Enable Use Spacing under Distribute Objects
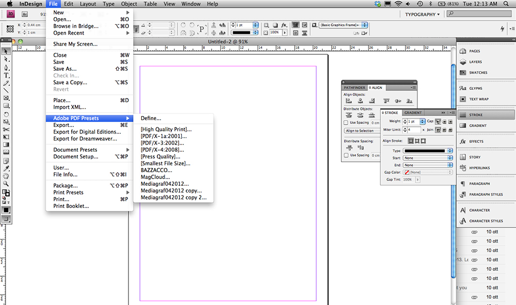Image resolution: width=516 pixels, height=305 pixels. (346, 123)
